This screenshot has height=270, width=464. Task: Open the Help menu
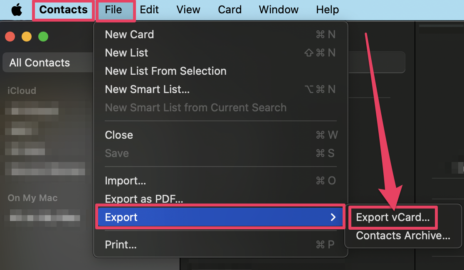pos(327,10)
